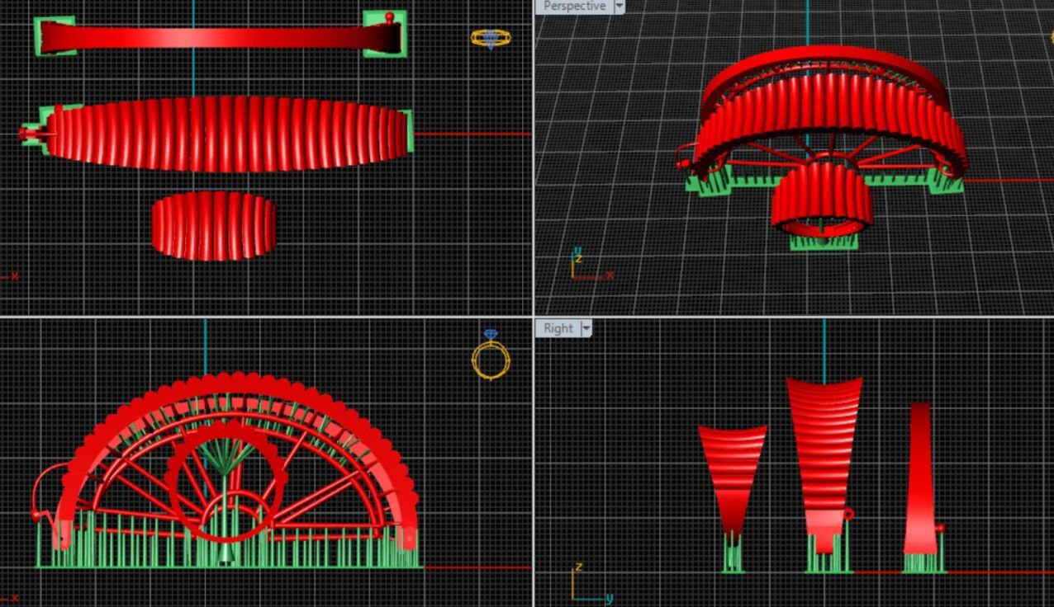Click the Right viewport title label
This screenshot has width=1054, height=607.
tap(558, 328)
